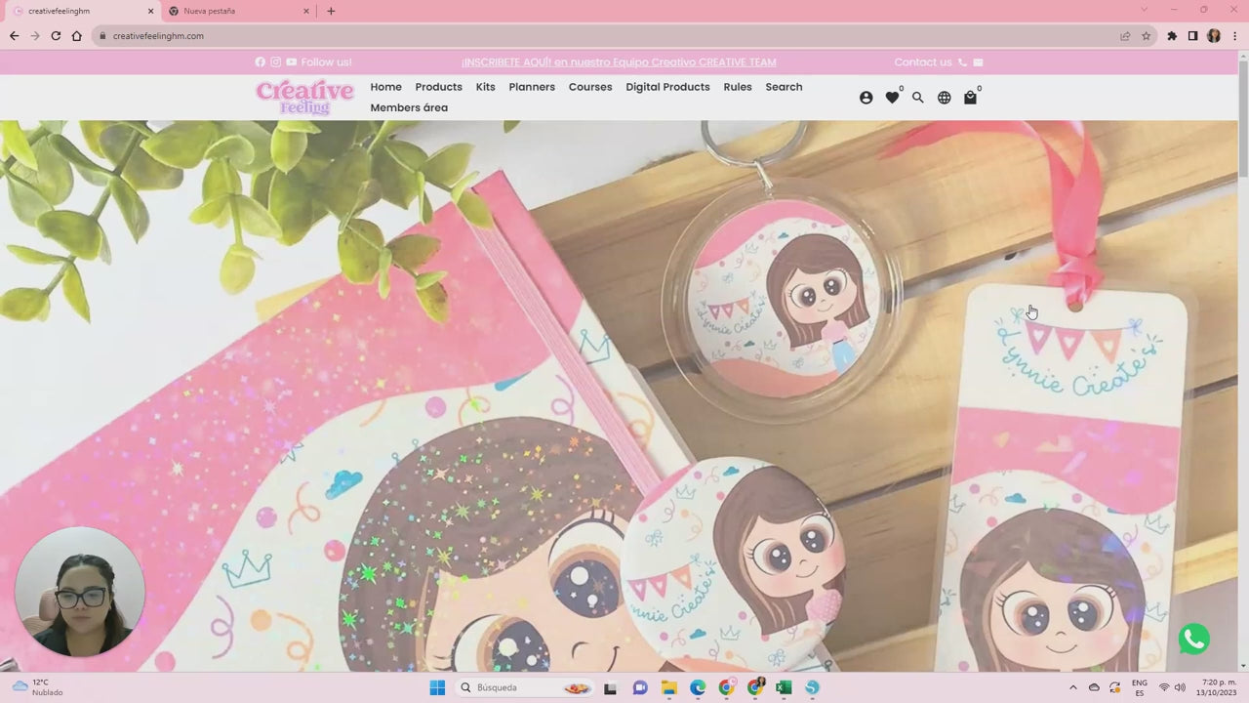Show hidden system tray icons

coord(1073,687)
